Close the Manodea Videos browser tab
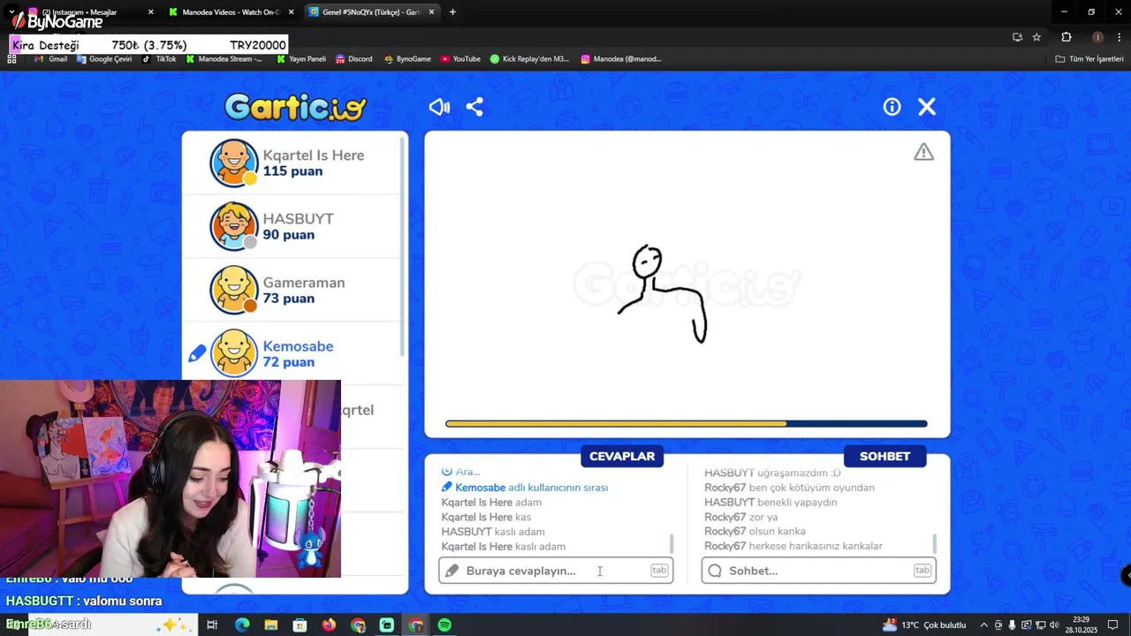This screenshot has width=1131, height=636. click(292, 12)
